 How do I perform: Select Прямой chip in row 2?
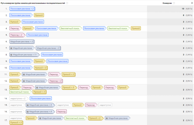[39, 15]
